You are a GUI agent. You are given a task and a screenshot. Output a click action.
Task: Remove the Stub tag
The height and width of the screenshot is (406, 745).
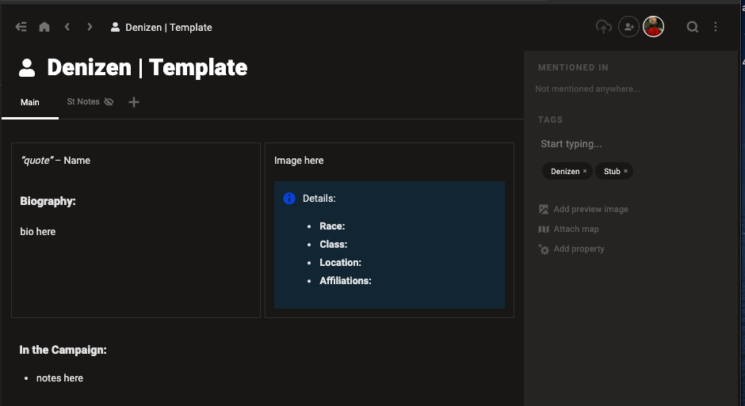click(x=625, y=172)
